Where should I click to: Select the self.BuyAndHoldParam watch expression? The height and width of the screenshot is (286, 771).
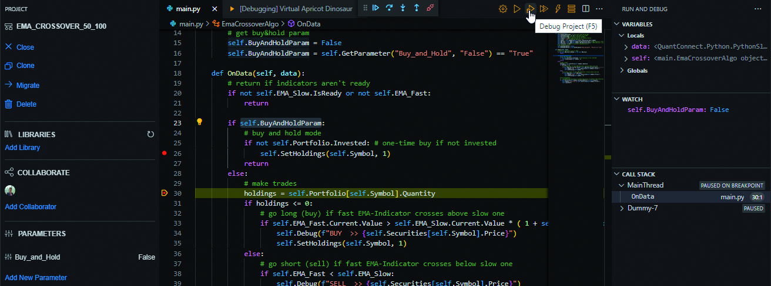678,110
